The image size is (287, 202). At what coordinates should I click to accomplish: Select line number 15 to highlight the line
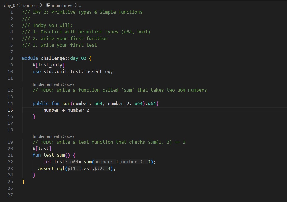coord(10,110)
